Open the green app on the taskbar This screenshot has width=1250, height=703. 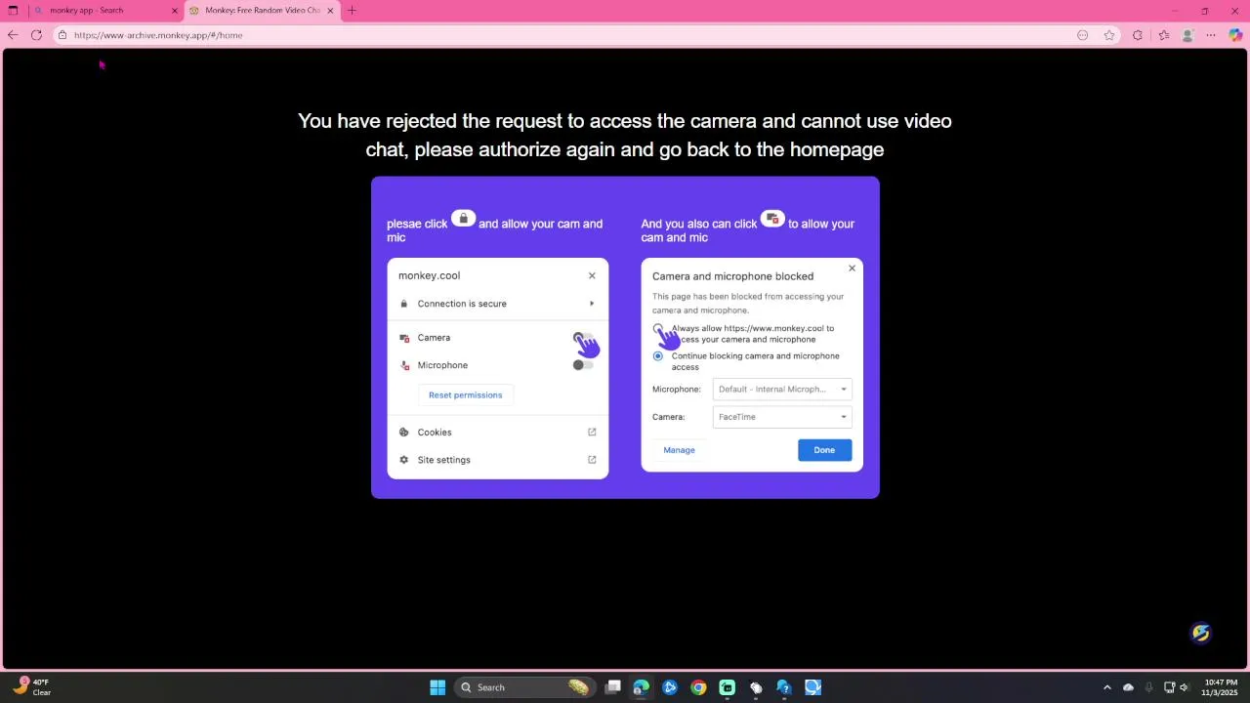coord(728,687)
